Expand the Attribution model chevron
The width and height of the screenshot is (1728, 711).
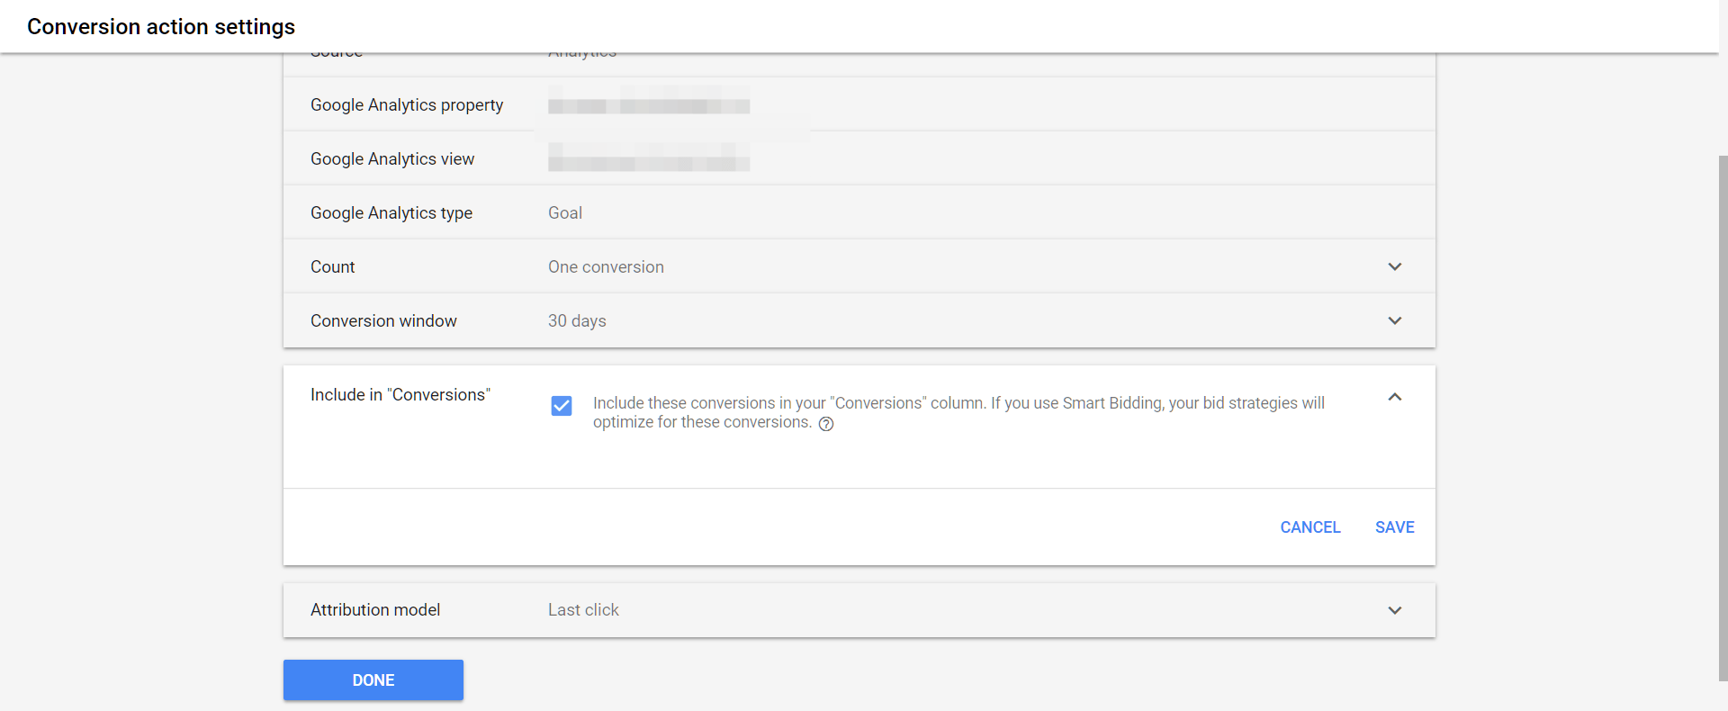pos(1395,610)
